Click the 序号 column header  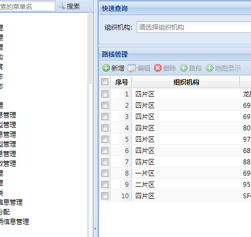tap(121, 82)
